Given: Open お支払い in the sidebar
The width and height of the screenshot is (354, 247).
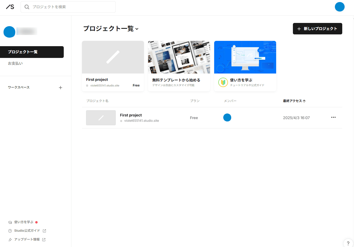Looking at the screenshot, I should pos(15,63).
